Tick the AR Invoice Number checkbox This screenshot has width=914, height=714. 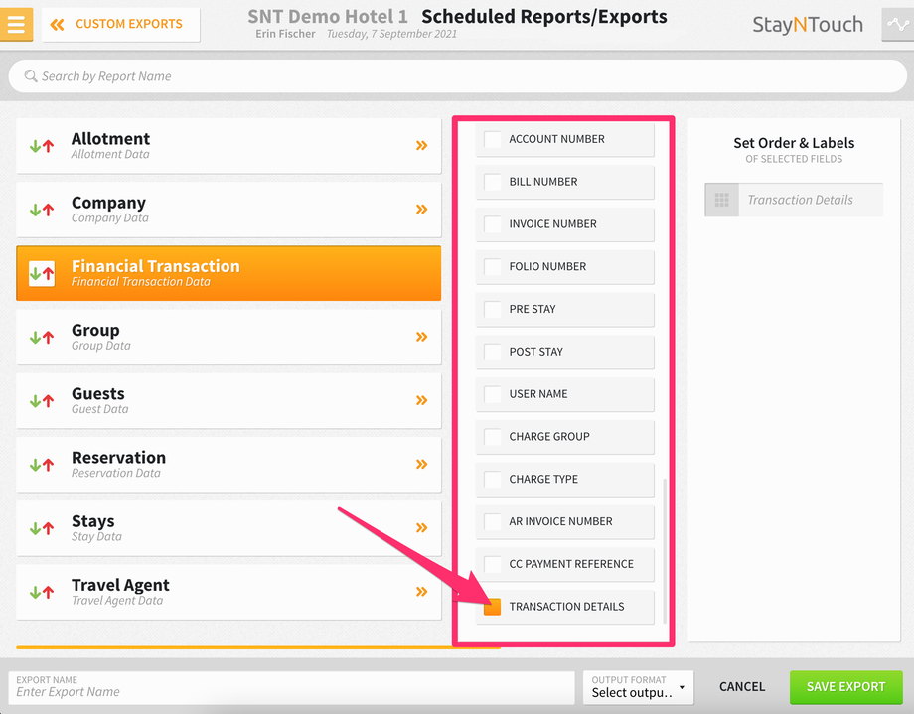coord(493,521)
